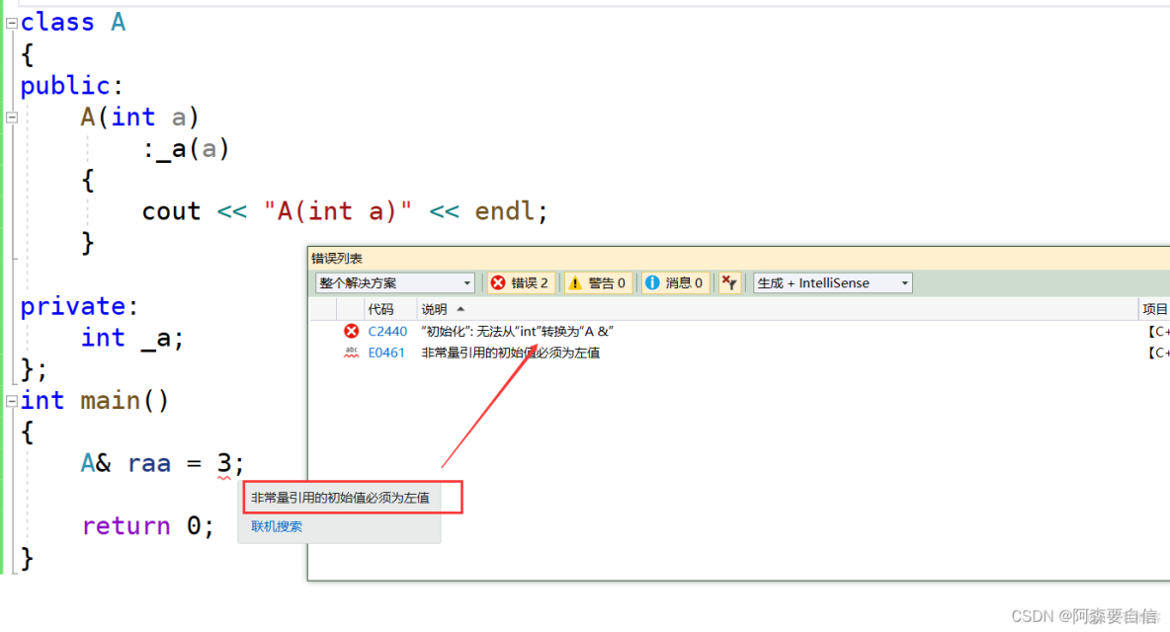Select the C2440 error description text

517,331
